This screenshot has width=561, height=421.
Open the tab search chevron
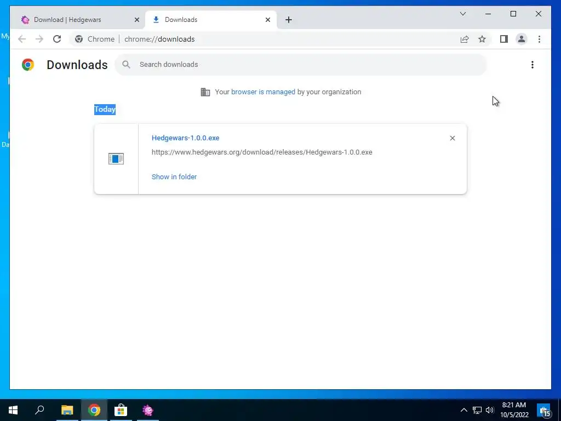pos(462,14)
